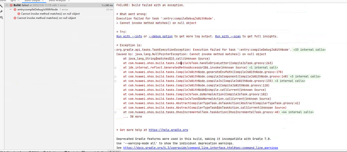Click the hammer icon in the Build sidebar
The image size is (347, 152).
[2, 6]
